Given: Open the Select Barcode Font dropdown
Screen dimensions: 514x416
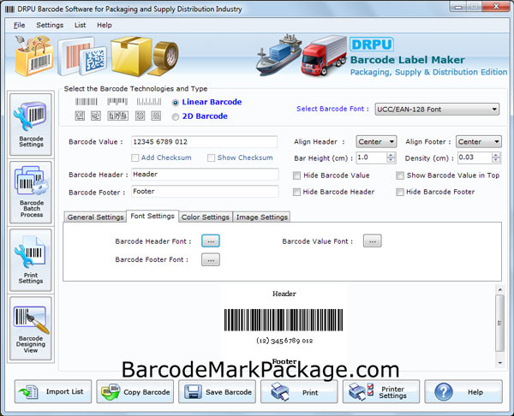Looking at the screenshot, I should point(437,110).
